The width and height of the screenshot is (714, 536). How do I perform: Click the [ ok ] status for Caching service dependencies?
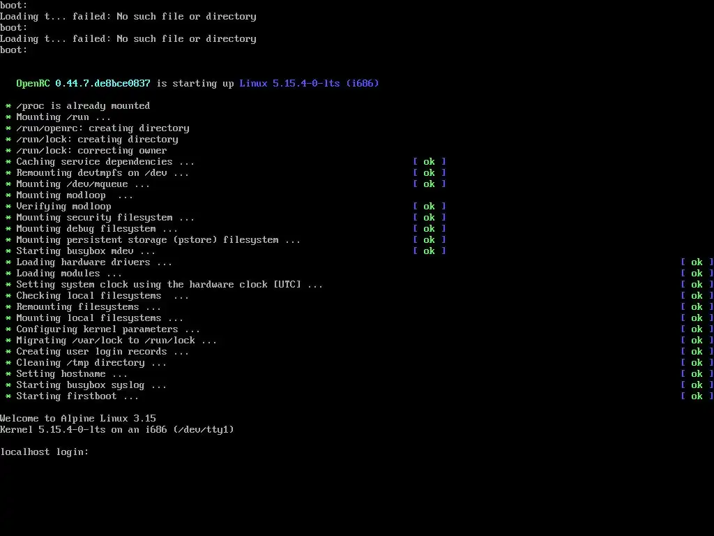coord(430,162)
